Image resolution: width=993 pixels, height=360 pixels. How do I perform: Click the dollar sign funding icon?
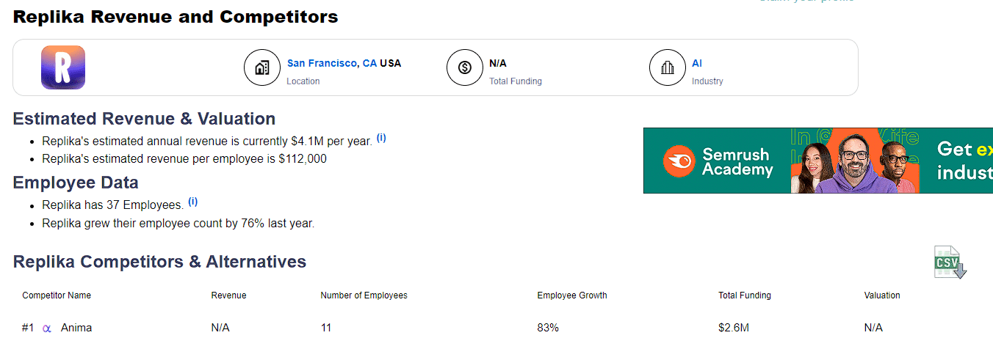(x=464, y=68)
